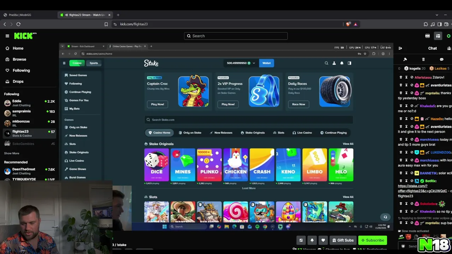
Task: Open the browser Extensions puzzle icon
Action: pos(426,24)
